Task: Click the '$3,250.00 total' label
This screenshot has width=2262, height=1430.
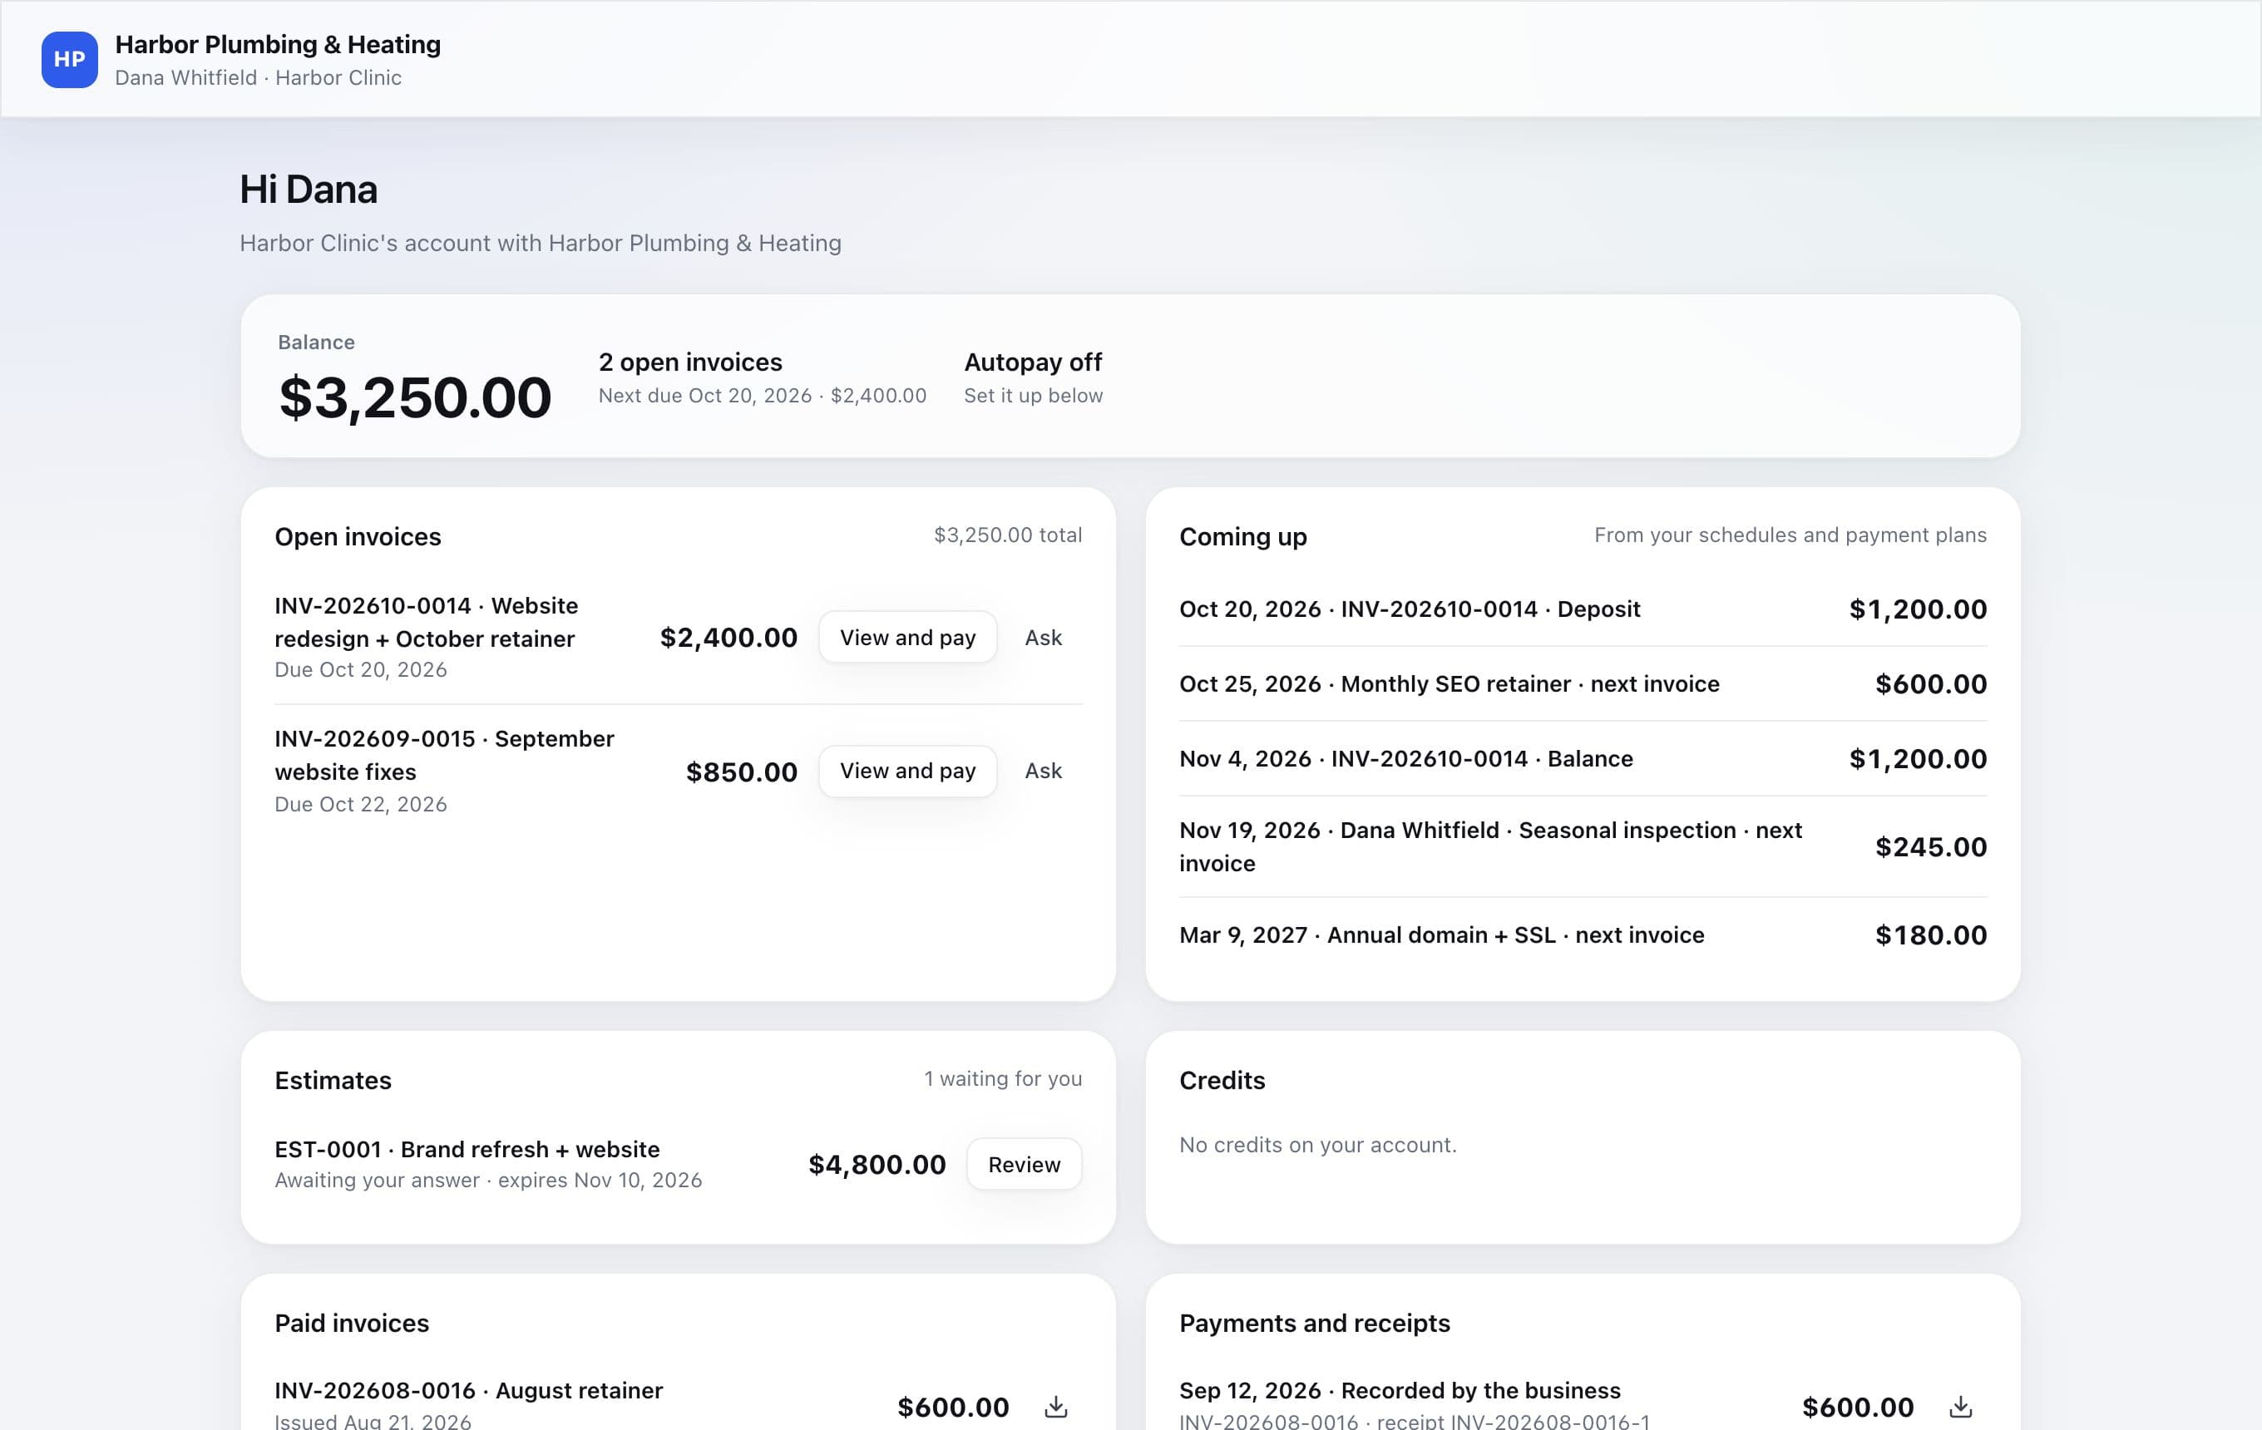Action: coord(1008,535)
